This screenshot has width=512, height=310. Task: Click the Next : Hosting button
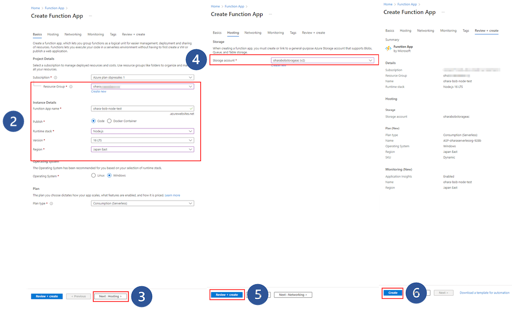(111, 296)
